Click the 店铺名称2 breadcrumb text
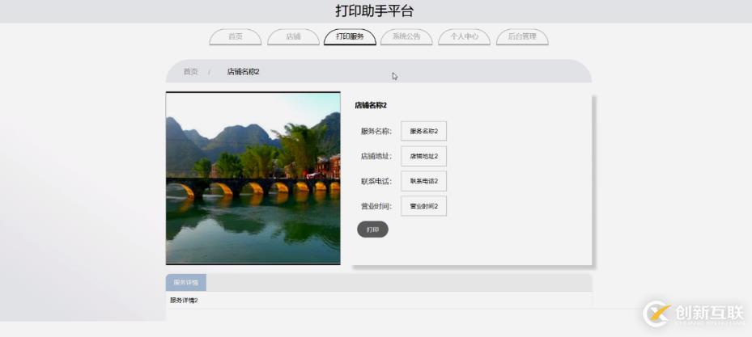This screenshot has width=752, height=337. tap(243, 72)
